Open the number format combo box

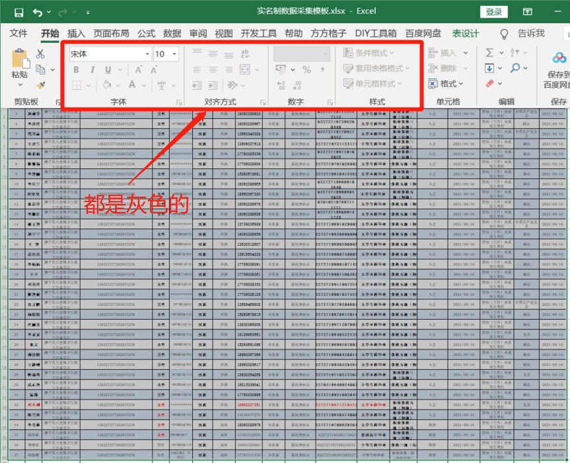tap(302, 53)
